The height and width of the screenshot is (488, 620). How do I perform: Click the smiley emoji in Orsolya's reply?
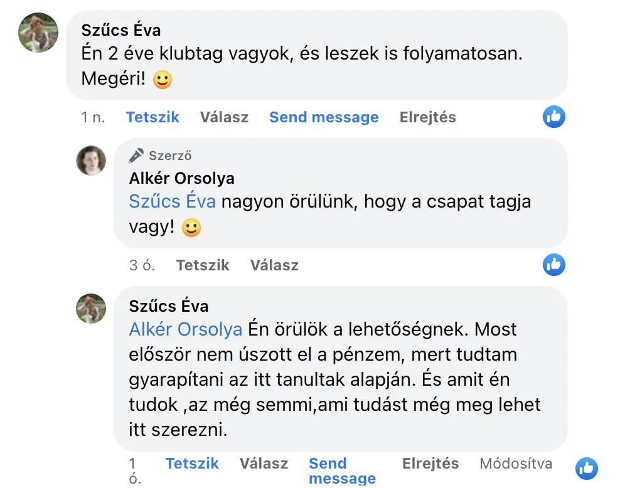pyautogui.click(x=191, y=228)
